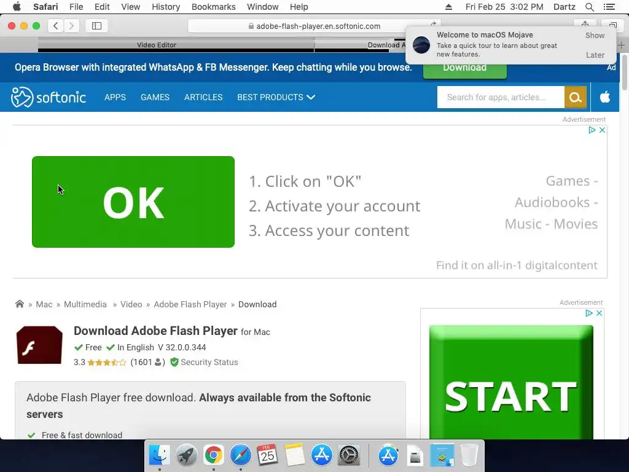Click the Adobe Flash Player breadcrumb link
The image size is (629, 472).
[190, 304]
